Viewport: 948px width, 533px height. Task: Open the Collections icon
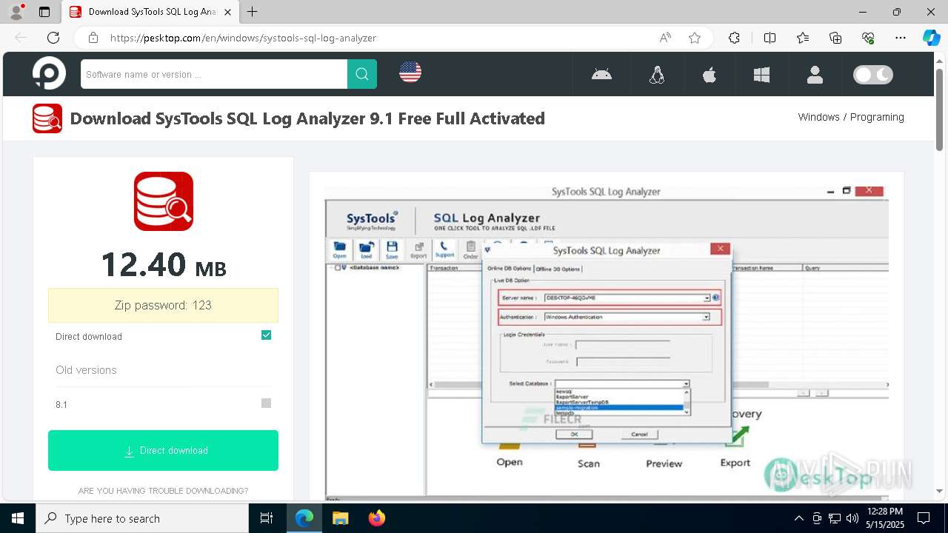(835, 38)
